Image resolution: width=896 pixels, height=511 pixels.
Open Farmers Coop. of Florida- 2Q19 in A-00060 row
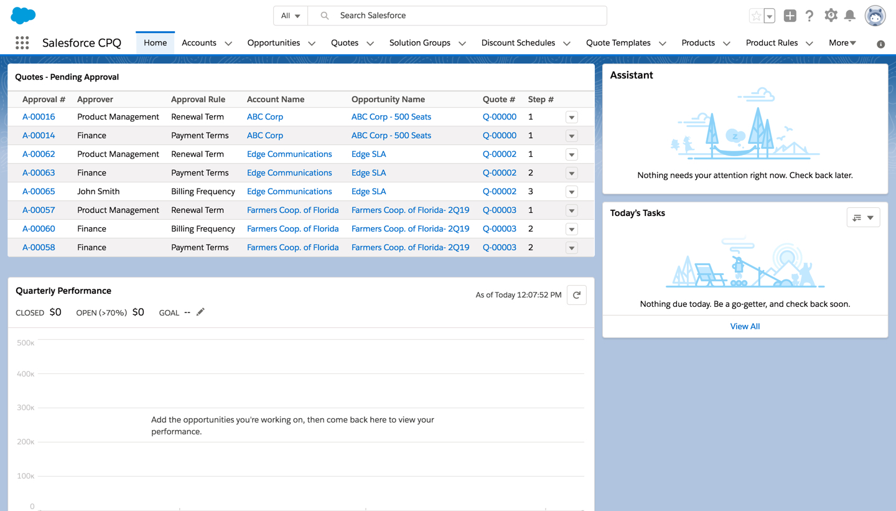point(411,229)
